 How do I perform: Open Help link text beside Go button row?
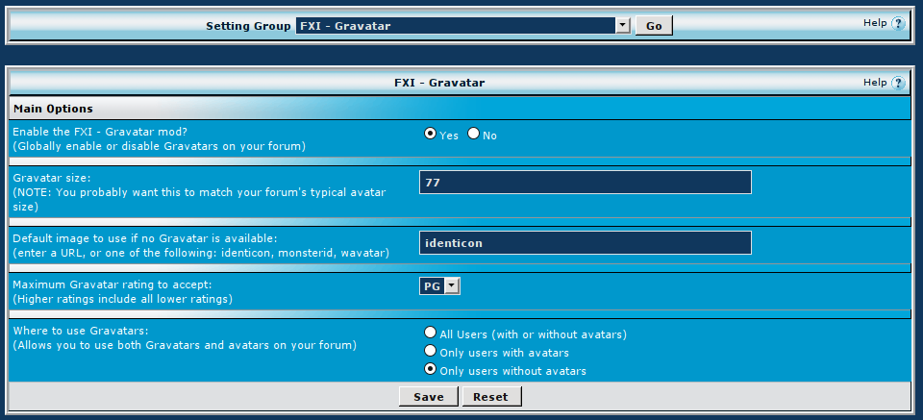click(874, 23)
